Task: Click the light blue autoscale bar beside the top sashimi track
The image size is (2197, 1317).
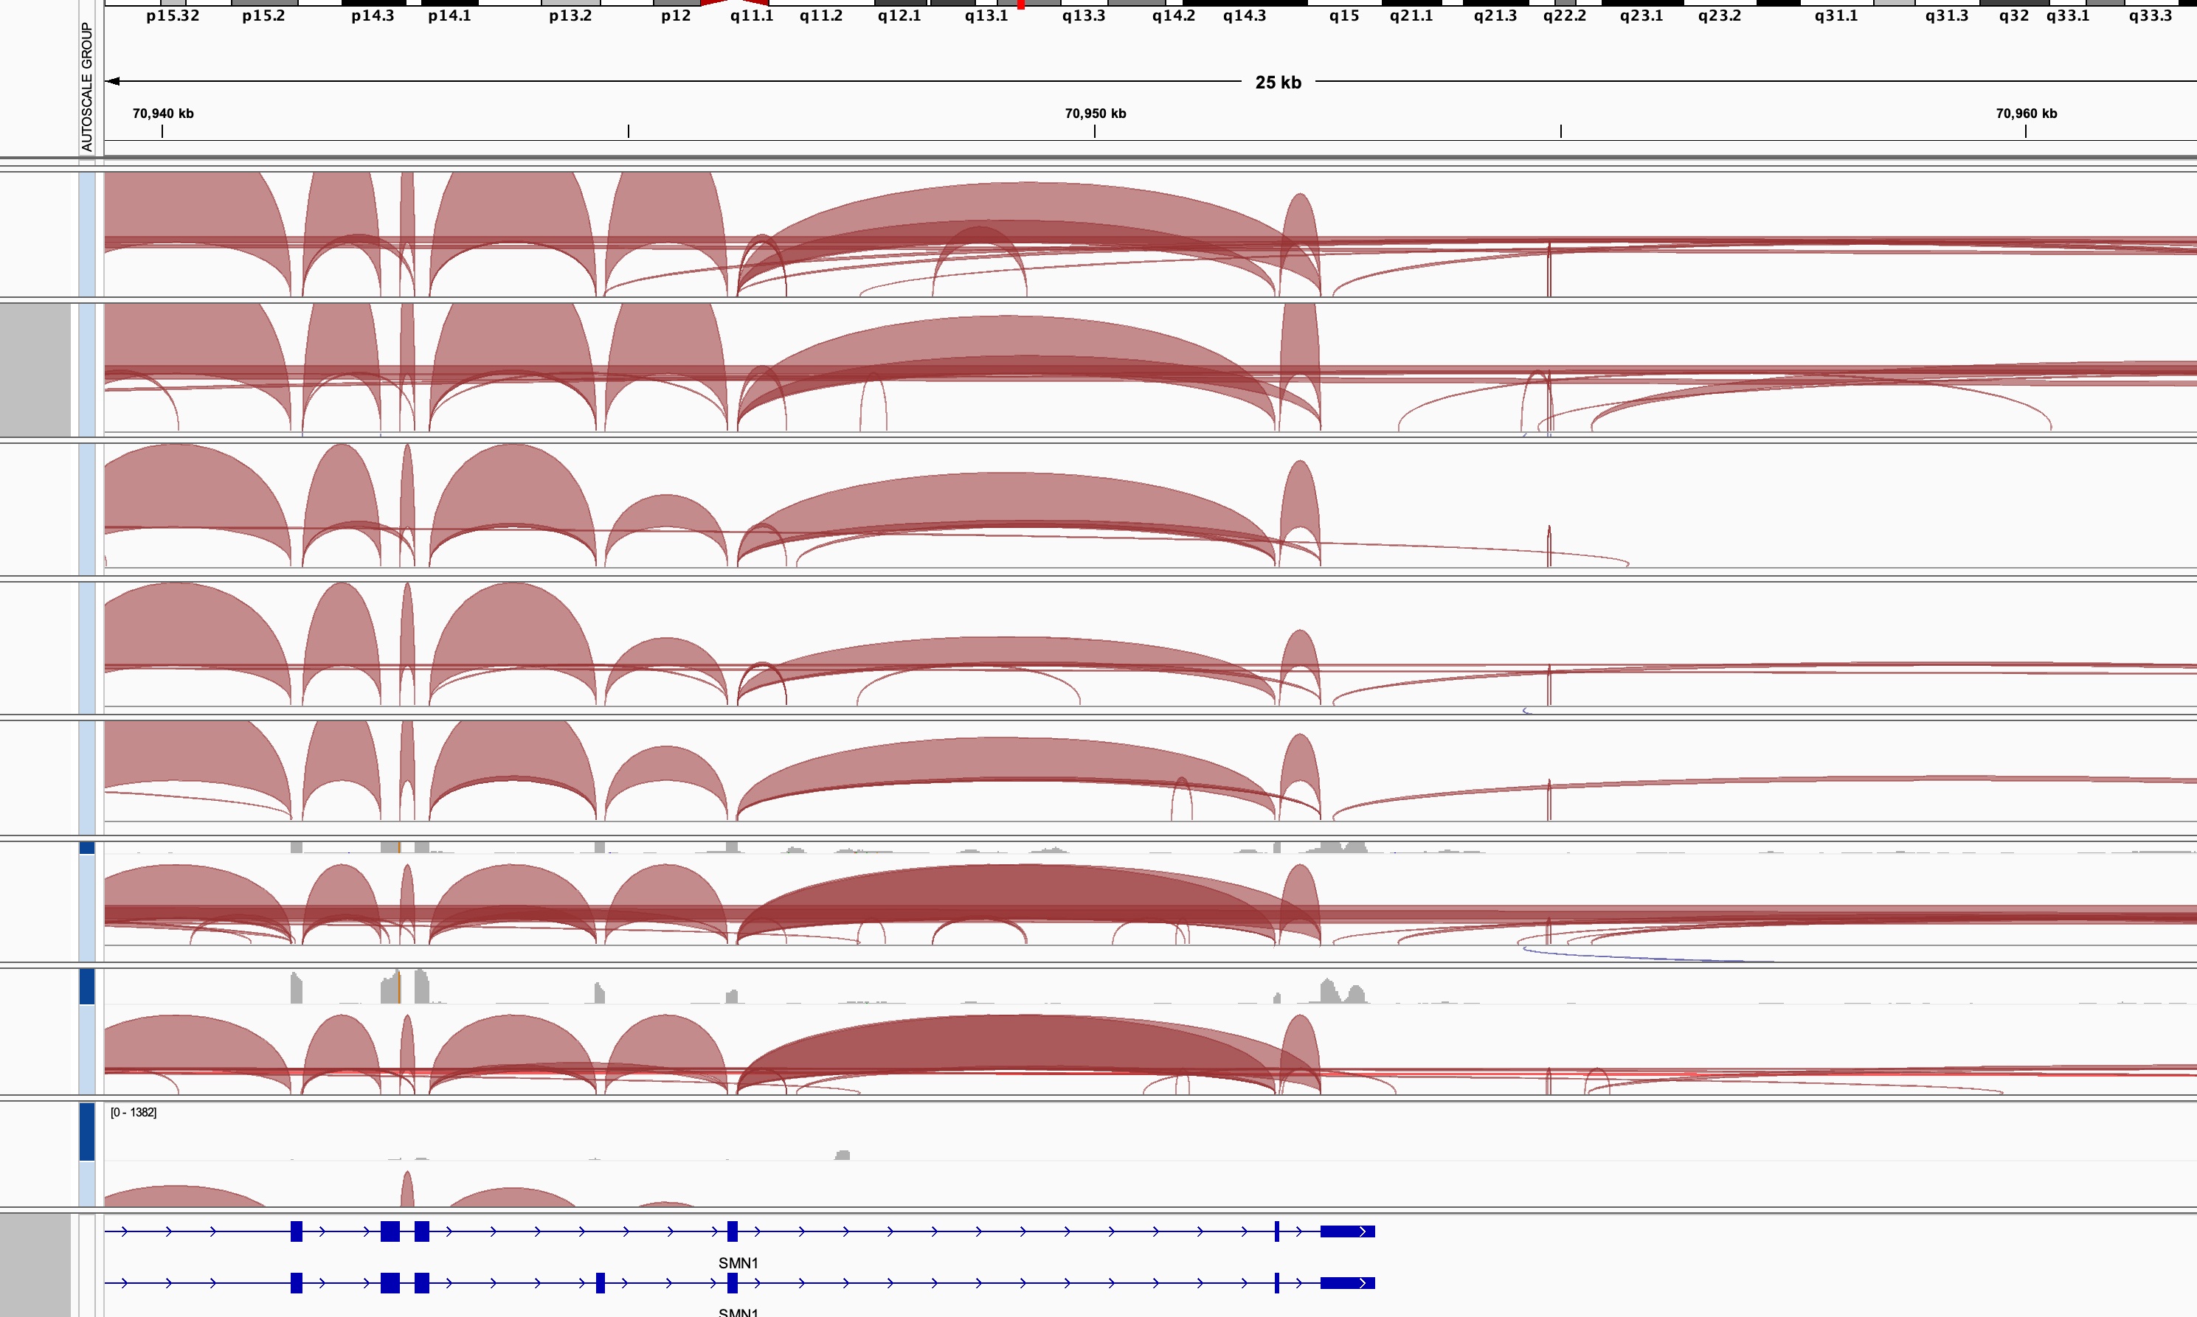Action: click(86, 235)
